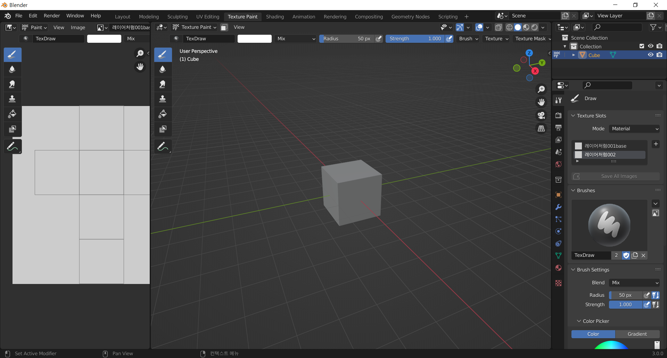Toggle camera view icon in the viewport
Image resolution: width=667 pixels, height=358 pixels.
coord(541,115)
